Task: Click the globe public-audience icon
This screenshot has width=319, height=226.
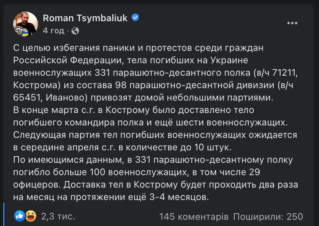Action: tap(75, 31)
